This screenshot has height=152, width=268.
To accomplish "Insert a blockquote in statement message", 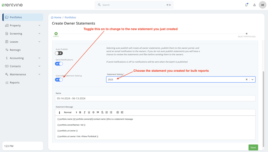I will pyautogui.click(x=98, y=112).
